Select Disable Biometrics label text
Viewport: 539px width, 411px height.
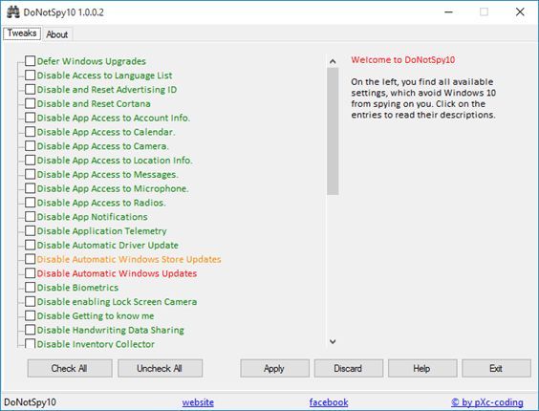point(77,288)
